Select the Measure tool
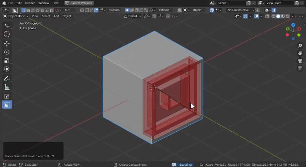306x167 pixels. click(x=7, y=87)
